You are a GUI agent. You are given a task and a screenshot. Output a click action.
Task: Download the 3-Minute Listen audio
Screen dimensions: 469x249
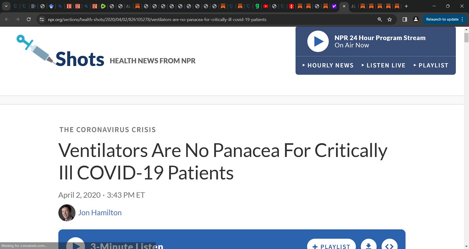368,245
